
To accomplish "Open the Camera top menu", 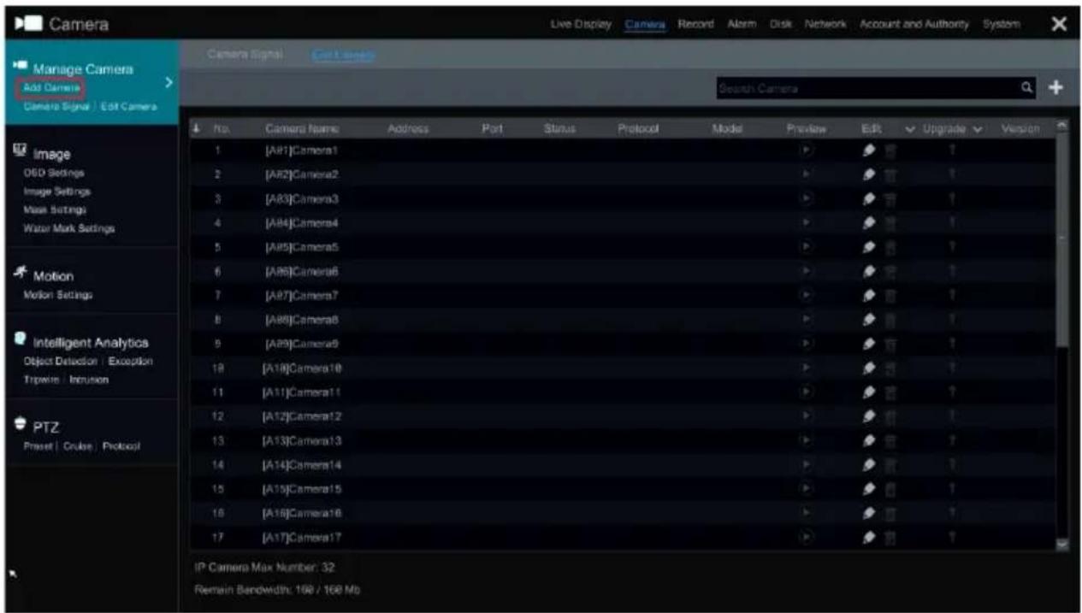I will point(645,24).
